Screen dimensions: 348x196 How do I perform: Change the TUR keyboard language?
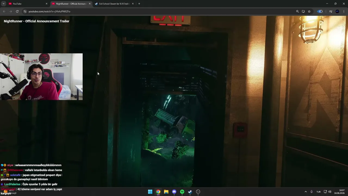pos(318,192)
